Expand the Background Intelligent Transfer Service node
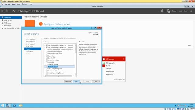 [x=44, y=50]
